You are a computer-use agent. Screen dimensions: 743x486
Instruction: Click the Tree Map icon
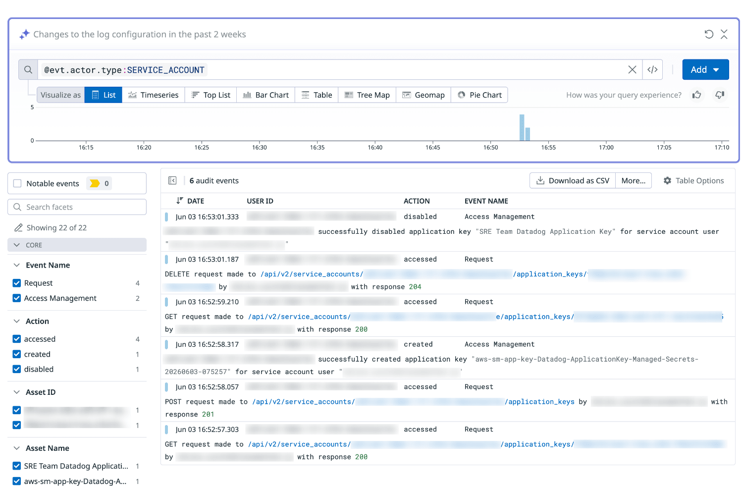coord(349,95)
